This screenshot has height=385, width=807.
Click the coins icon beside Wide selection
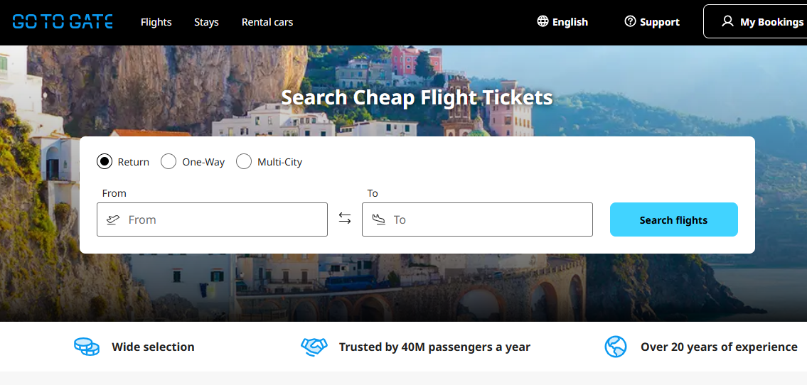pos(87,347)
